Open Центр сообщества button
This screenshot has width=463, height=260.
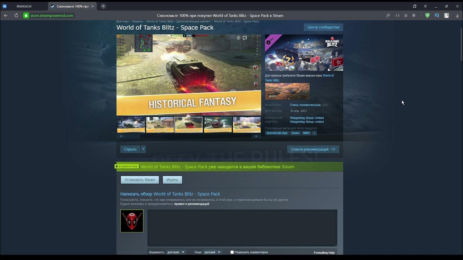pyautogui.click(x=323, y=27)
